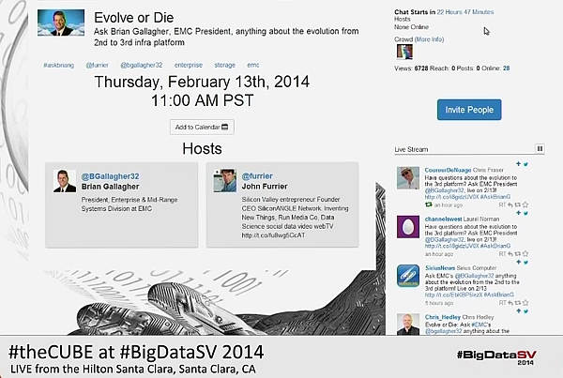Screen dimensions: 563x378
Task: Click the crowd member thumbnail under Crowd
Action: [x=404, y=52]
